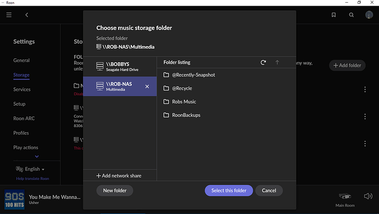Open Storage settings tab

[x=21, y=75]
